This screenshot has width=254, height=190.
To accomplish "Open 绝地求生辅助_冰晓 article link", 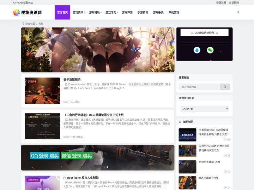I will 210,162.
